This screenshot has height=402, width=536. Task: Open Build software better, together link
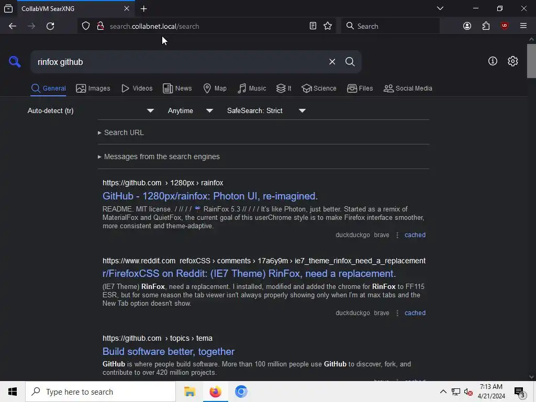click(x=169, y=351)
